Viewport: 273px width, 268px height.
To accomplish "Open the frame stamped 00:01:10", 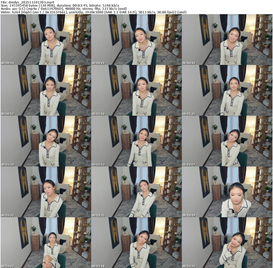I will (x=136, y=90).
